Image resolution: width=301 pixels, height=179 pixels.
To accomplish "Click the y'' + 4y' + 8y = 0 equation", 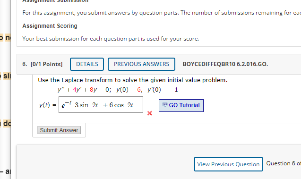I will 84,90.
